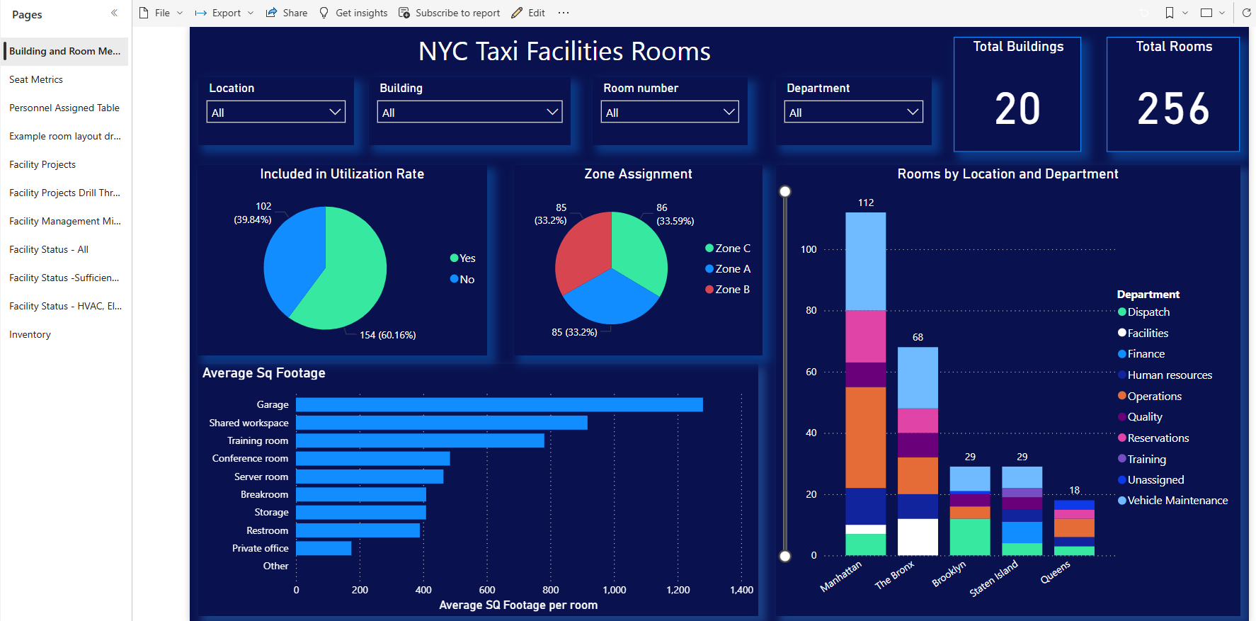Toggle Zone B in the Zone Assignment legend
The image size is (1256, 621).
727,290
